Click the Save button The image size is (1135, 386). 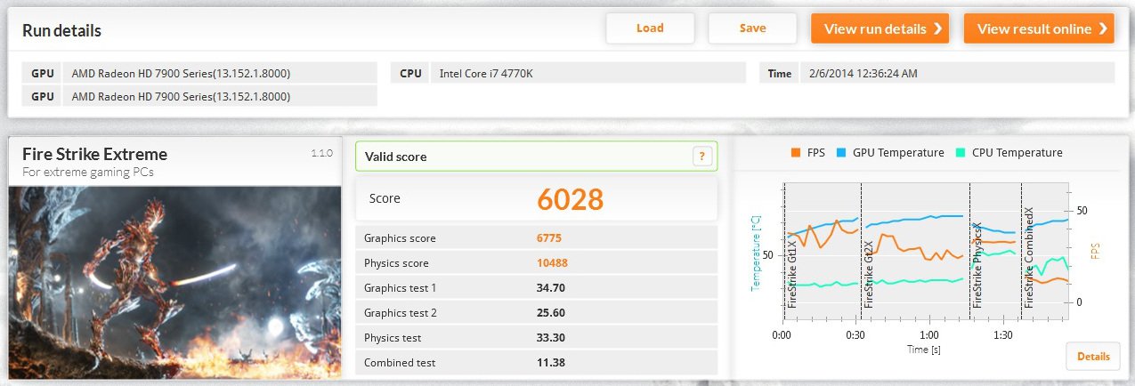point(752,28)
